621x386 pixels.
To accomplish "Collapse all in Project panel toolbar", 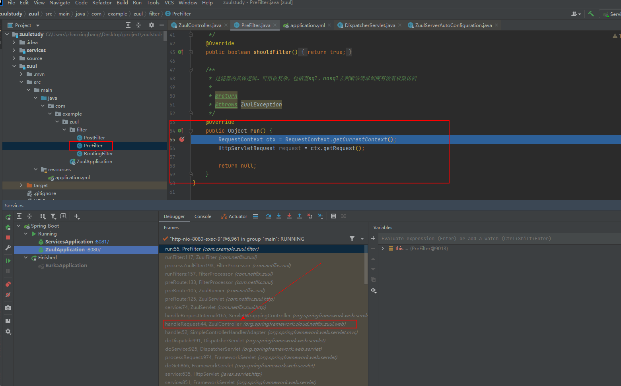I will [138, 25].
